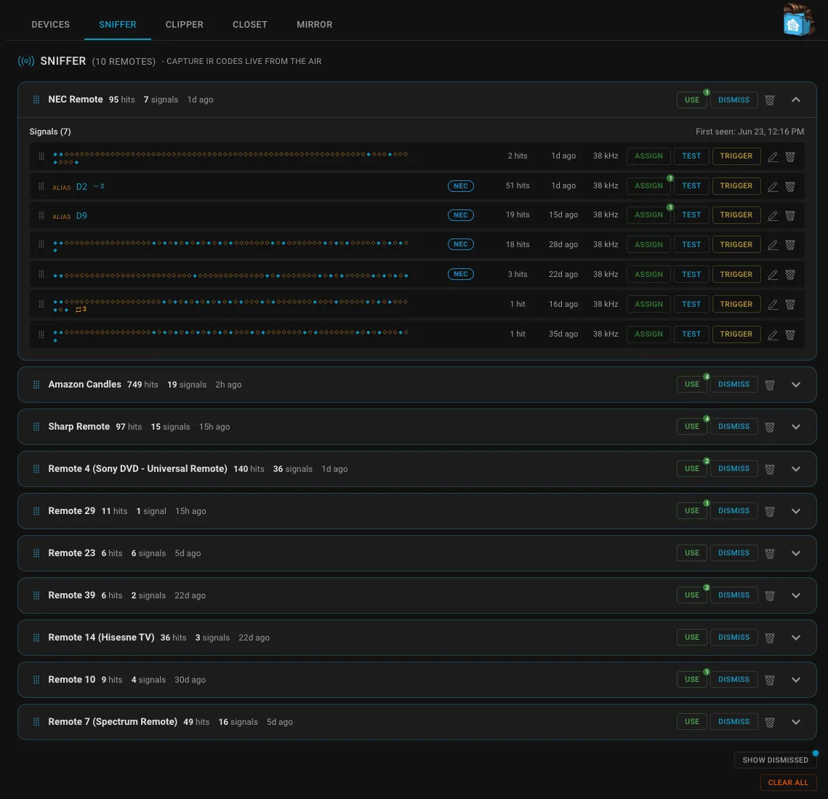828x799 pixels.
Task: Click the NEC badge on D9 row
Action: [x=460, y=215]
